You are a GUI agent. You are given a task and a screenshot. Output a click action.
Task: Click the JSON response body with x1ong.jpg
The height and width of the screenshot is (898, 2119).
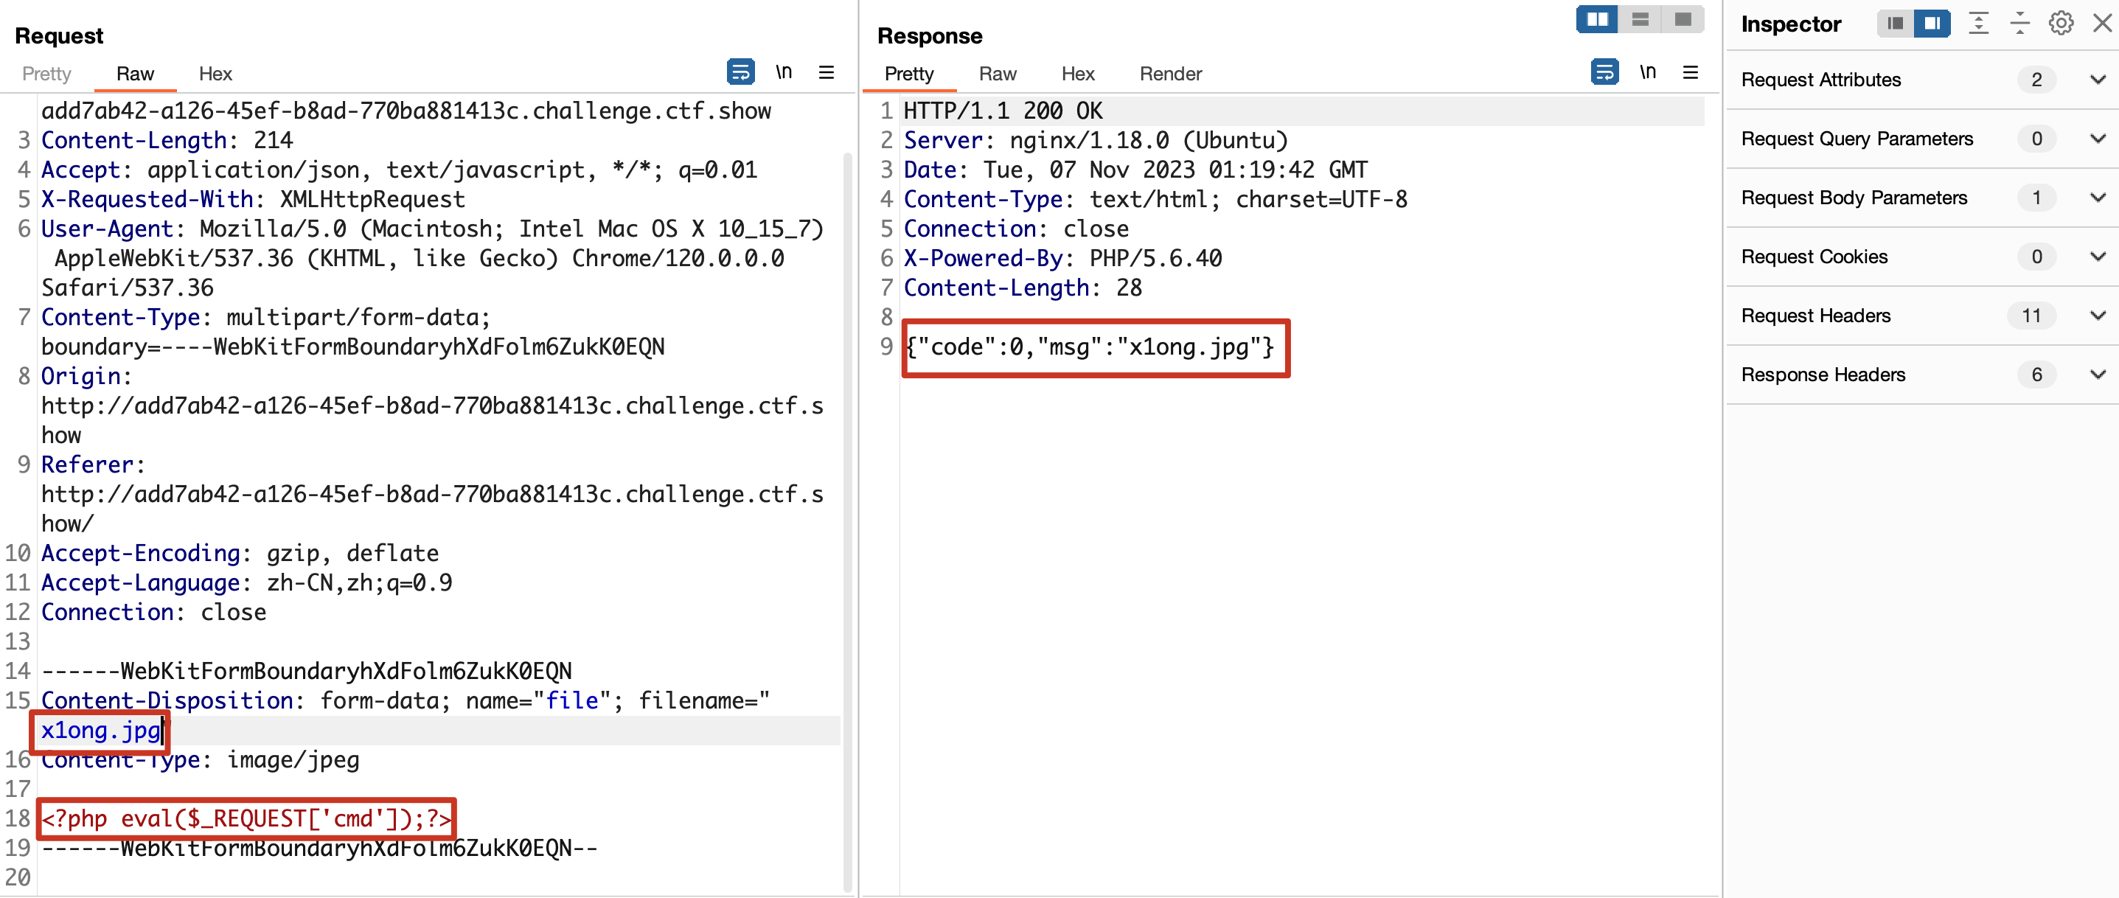1089,347
